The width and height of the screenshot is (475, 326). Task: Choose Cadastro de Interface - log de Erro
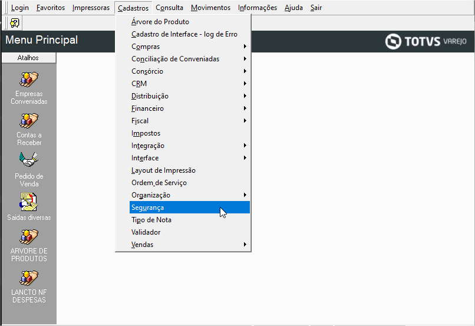(x=190, y=34)
